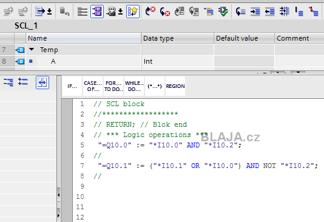Click the Comment column header

(x=299, y=38)
